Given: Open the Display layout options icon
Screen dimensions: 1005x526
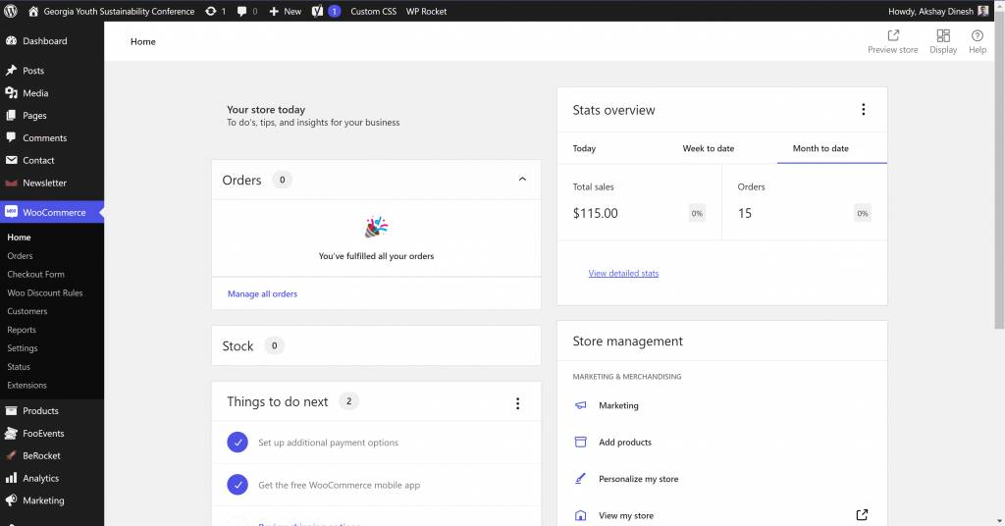Looking at the screenshot, I should click(x=943, y=35).
